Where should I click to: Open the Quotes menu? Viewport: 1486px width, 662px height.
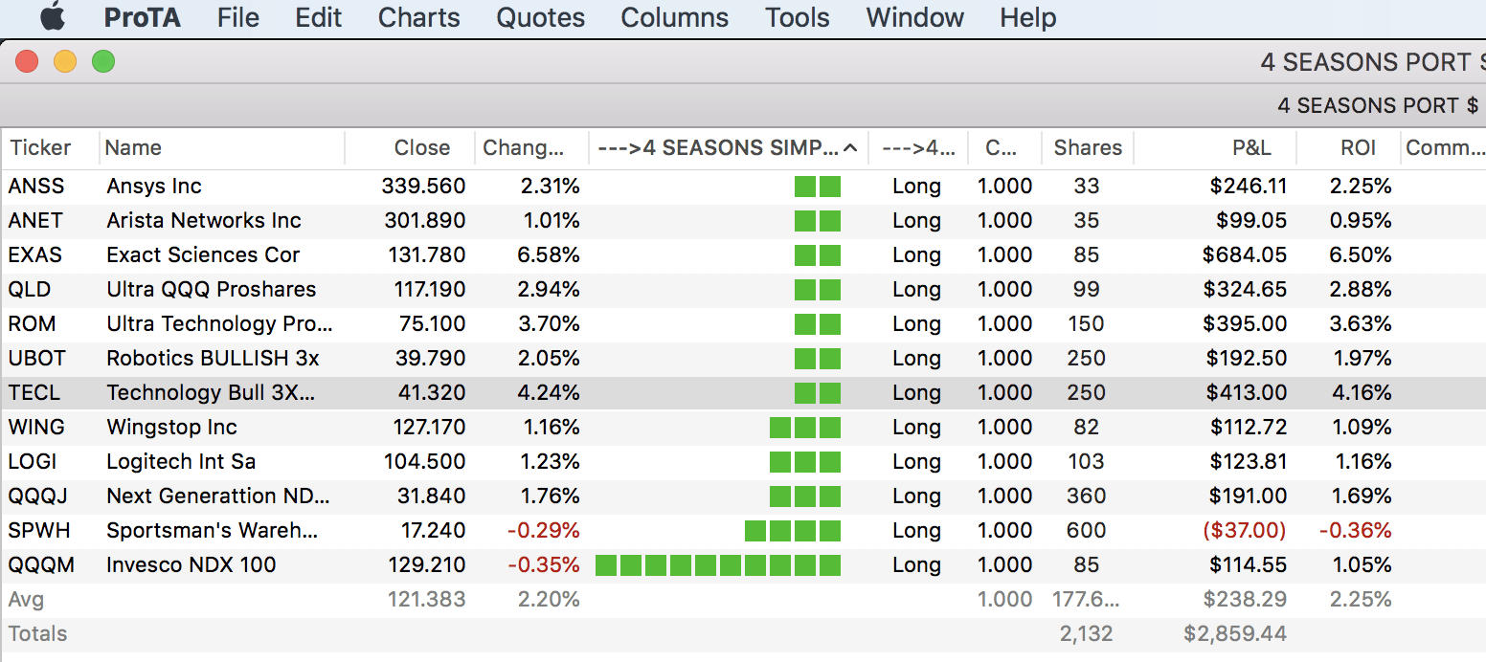pos(540,17)
